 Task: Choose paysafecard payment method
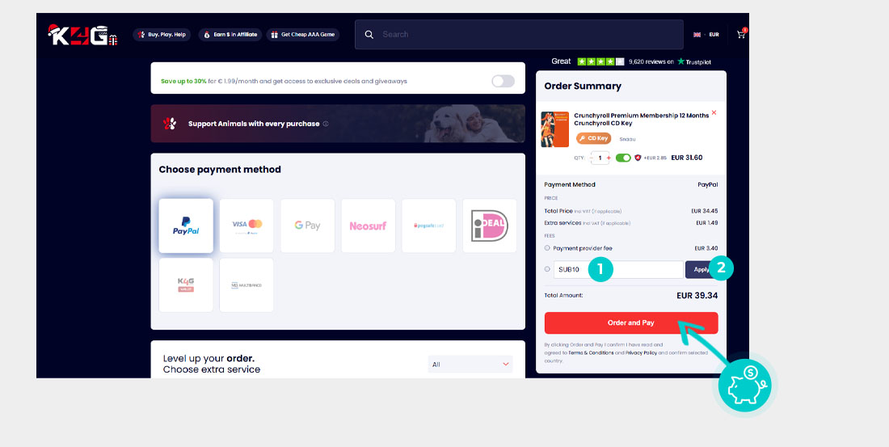click(x=428, y=226)
